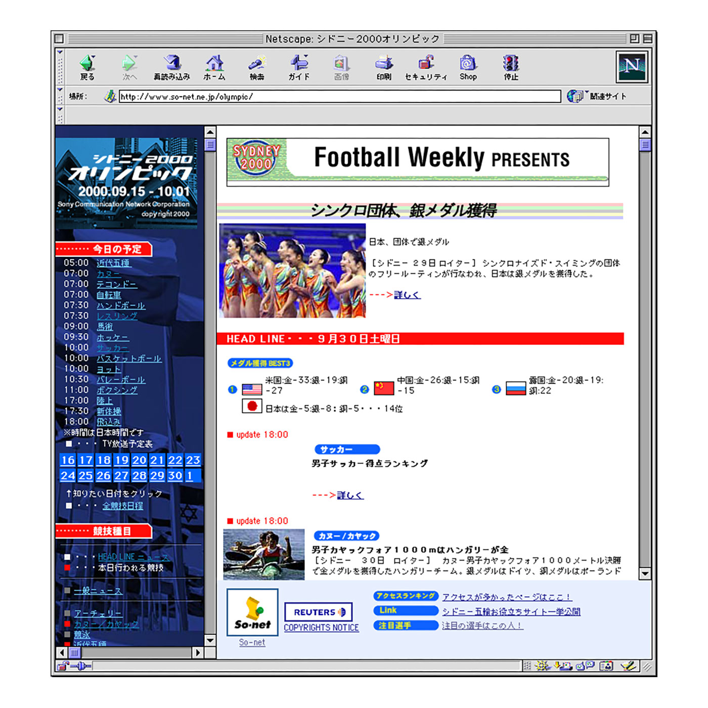Click the main page vertical scrollbar thumb
Screen dimensions: 708x708
645,145
